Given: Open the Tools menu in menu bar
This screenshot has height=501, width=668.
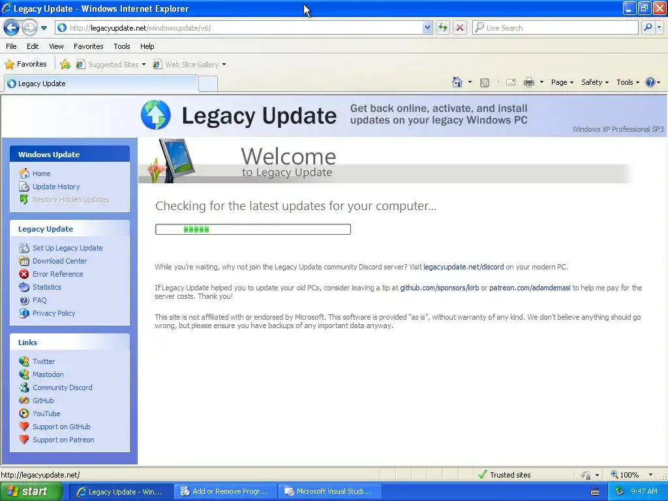Looking at the screenshot, I should (122, 46).
